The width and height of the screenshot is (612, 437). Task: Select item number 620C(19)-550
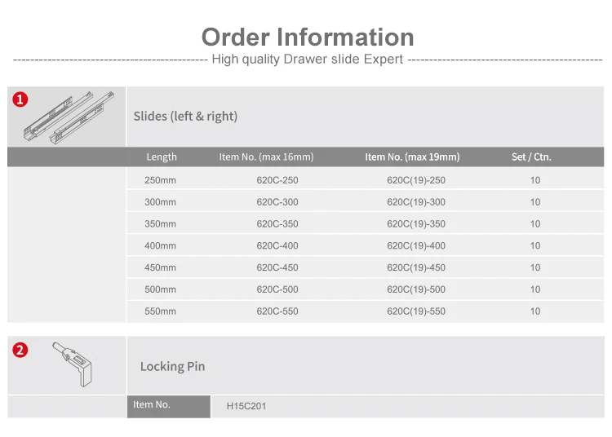coord(416,311)
